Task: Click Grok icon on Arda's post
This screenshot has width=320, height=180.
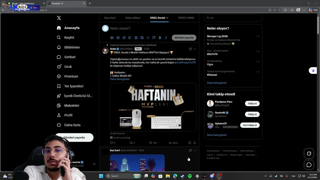Action: click(190, 49)
